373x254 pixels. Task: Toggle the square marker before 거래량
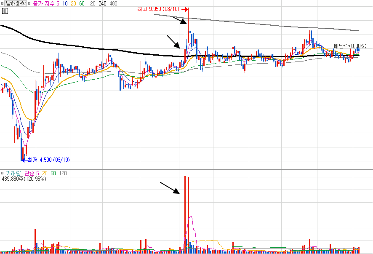point(3,173)
